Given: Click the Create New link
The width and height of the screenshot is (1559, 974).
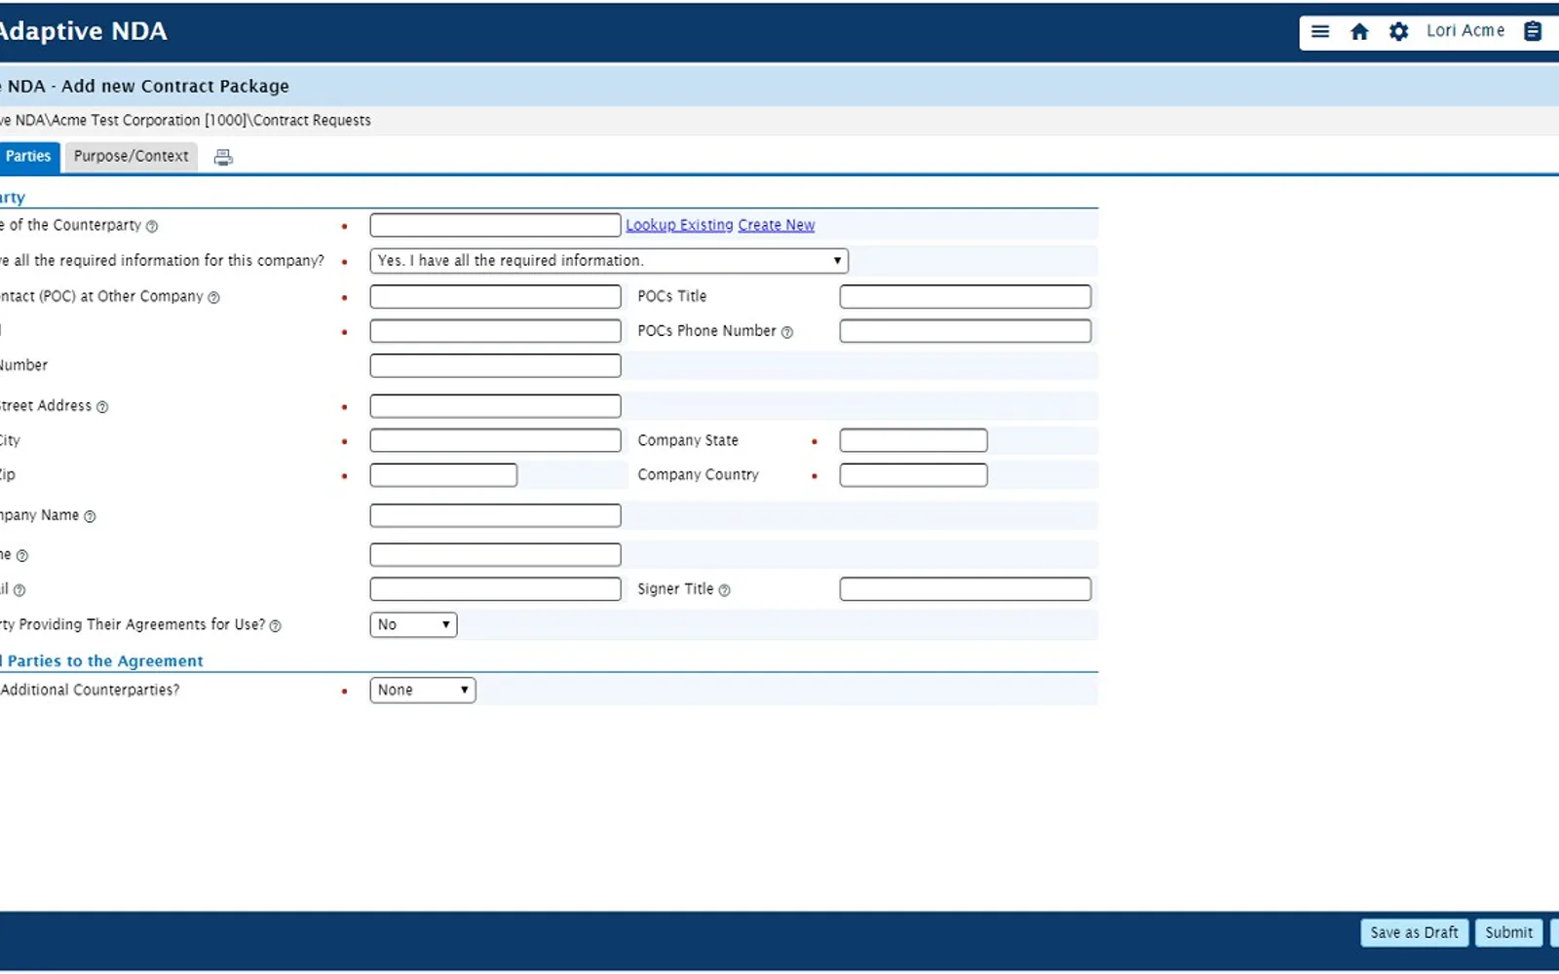Looking at the screenshot, I should [777, 225].
